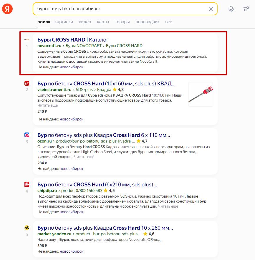The width and height of the screenshot is (255, 260).
Task: Switch to the 'видео' tab
Action: 85,22
